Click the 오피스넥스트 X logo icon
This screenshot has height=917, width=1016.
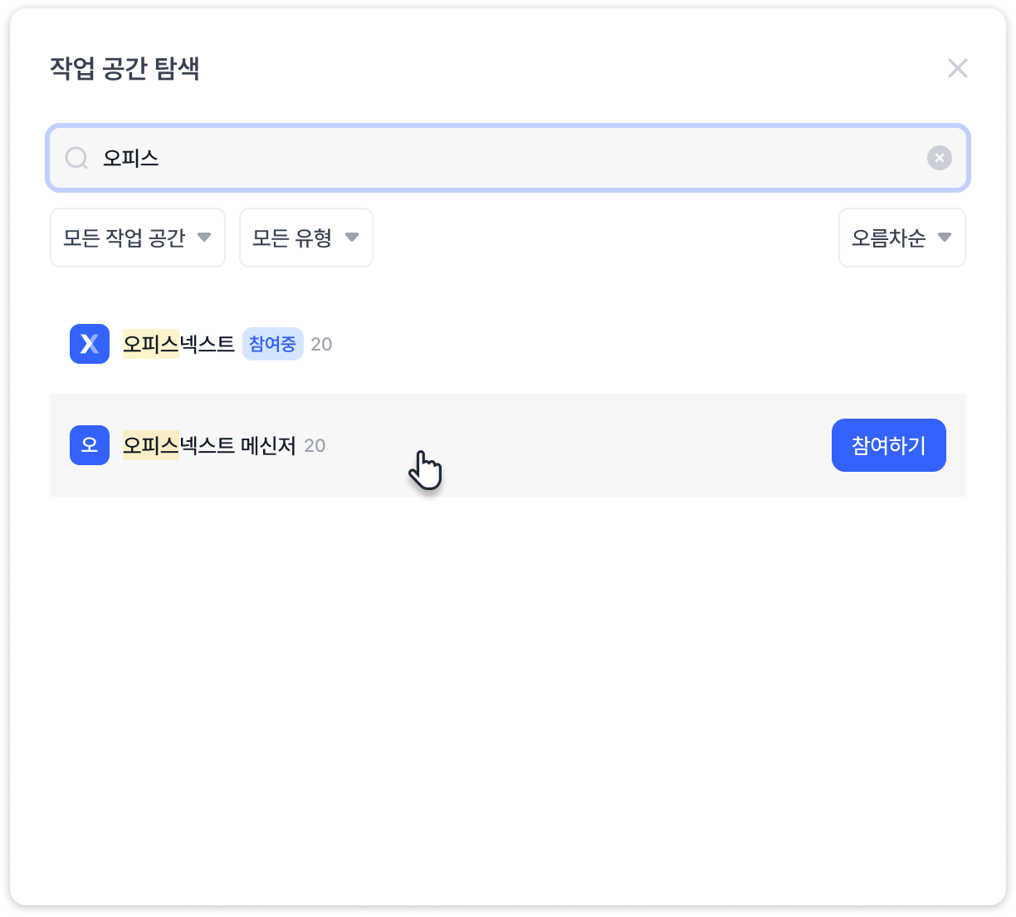[90, 344]
